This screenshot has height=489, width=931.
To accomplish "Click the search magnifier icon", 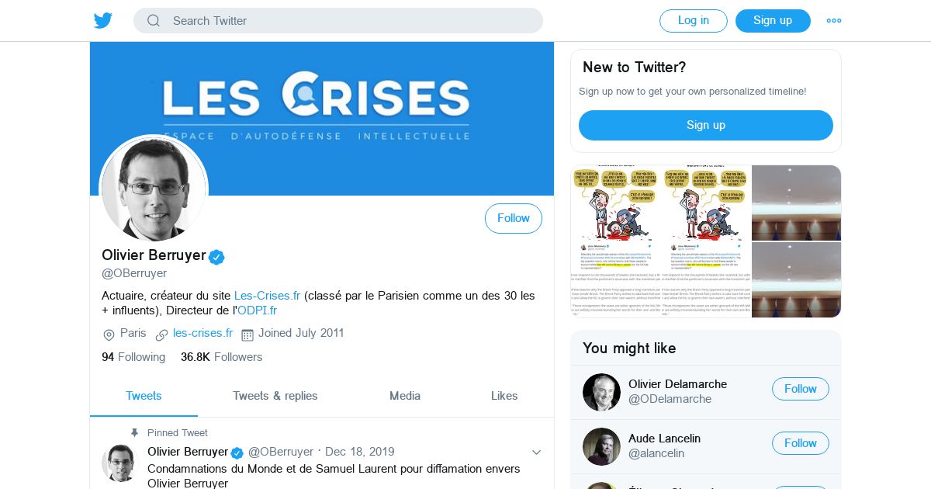I will click(x=154, y=21).
